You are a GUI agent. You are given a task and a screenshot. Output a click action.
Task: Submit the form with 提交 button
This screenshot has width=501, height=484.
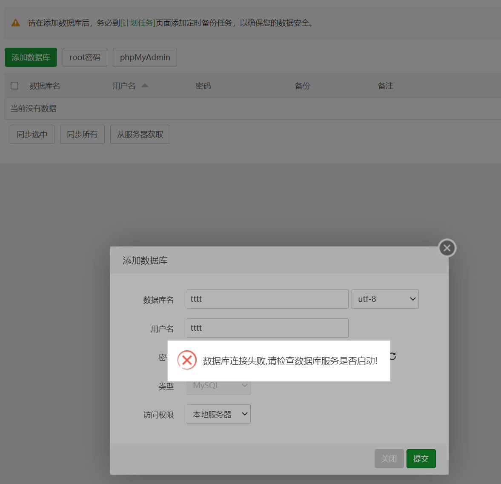tap(421, 459)
